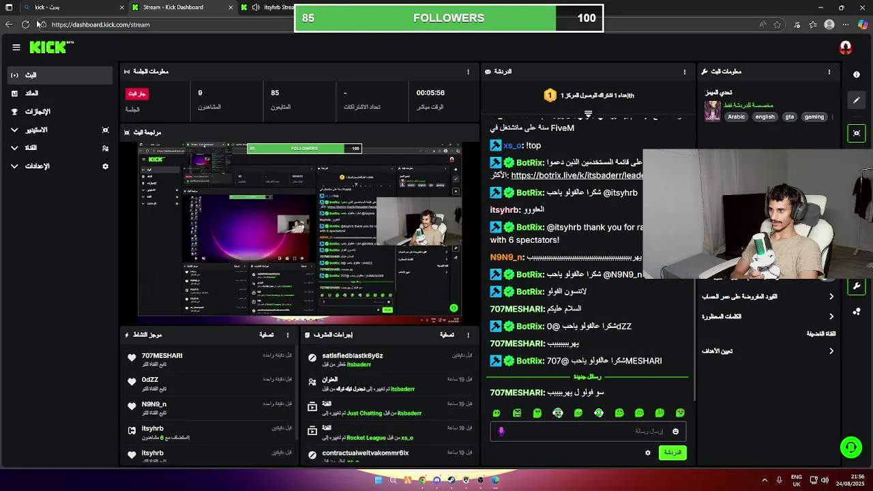Viewport: 873px width, 491px height.
Task: Expand the الإعدادات sidebar section chevron
Action: click(14, 166)
